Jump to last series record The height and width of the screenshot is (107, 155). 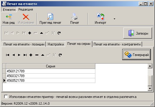tap(25, 55)
